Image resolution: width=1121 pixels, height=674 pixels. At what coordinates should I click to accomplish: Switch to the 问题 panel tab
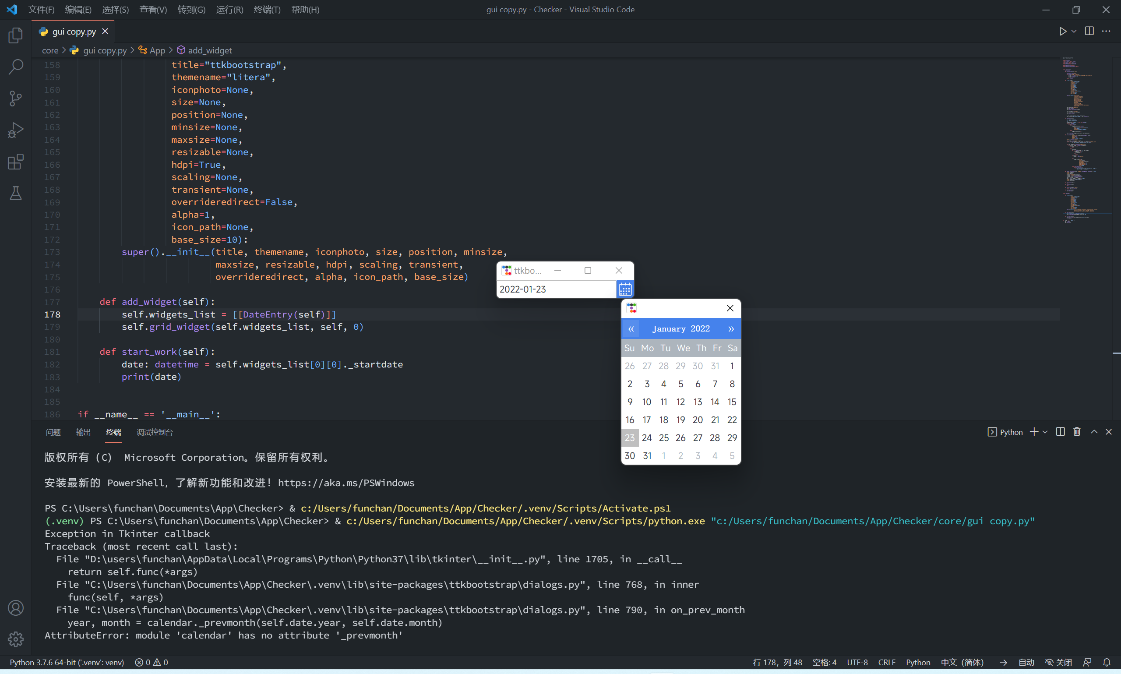(x=53, y=432)
